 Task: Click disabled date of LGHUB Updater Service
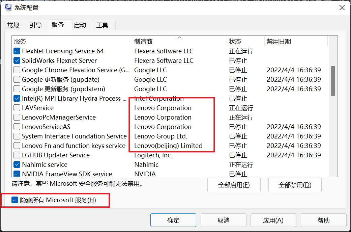point(294,155)
